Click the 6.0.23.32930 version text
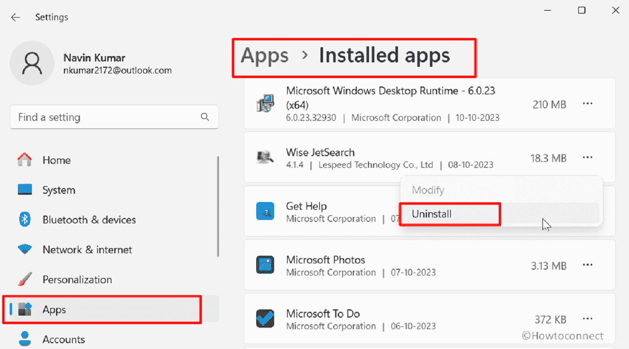 tap(311, 117)
